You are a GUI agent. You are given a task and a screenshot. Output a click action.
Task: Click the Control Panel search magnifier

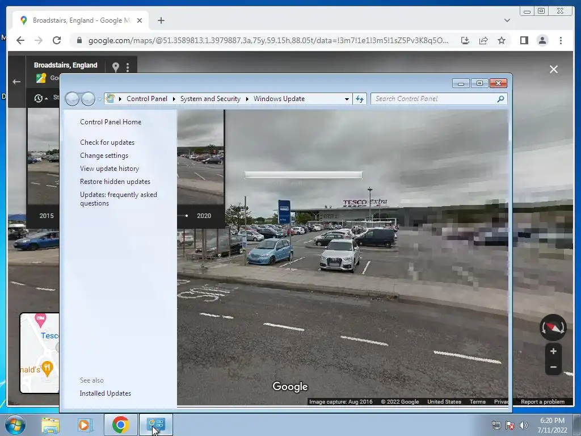(x=500, y=99)
